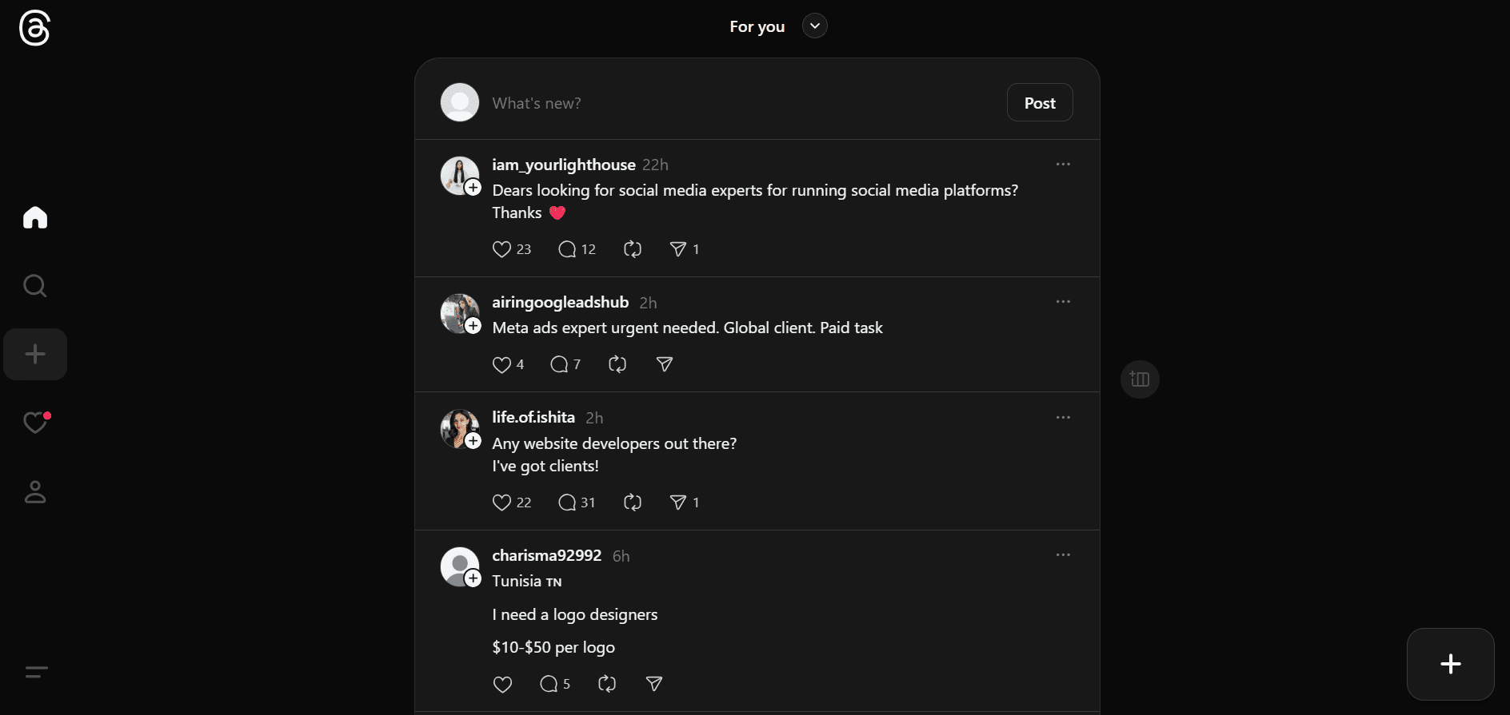Screen dimensions: 1510x715
Task: Create a new thread with the floating plus button
Action: 1450,663
